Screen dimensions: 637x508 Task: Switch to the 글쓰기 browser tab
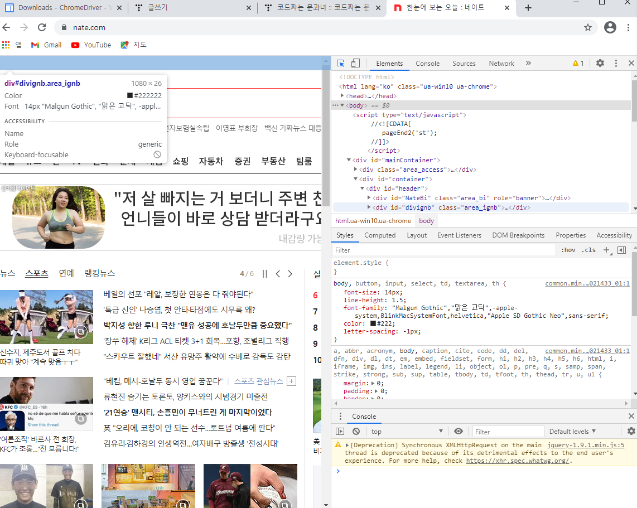(x=192, y=8)
